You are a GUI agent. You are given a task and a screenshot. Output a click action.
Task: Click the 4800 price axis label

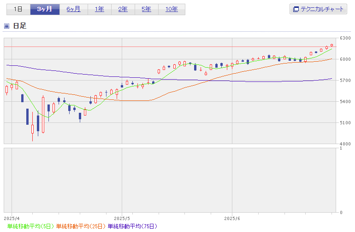(345, 144)
